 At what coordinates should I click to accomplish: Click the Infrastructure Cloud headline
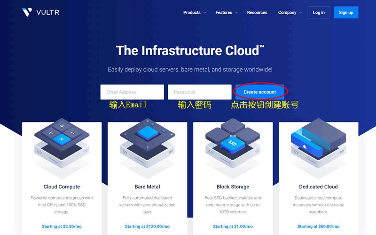[x=190, y=50]
